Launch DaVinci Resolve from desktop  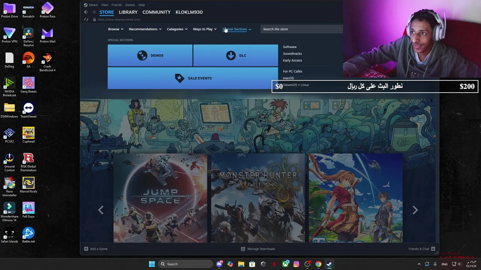pos(29,37)
